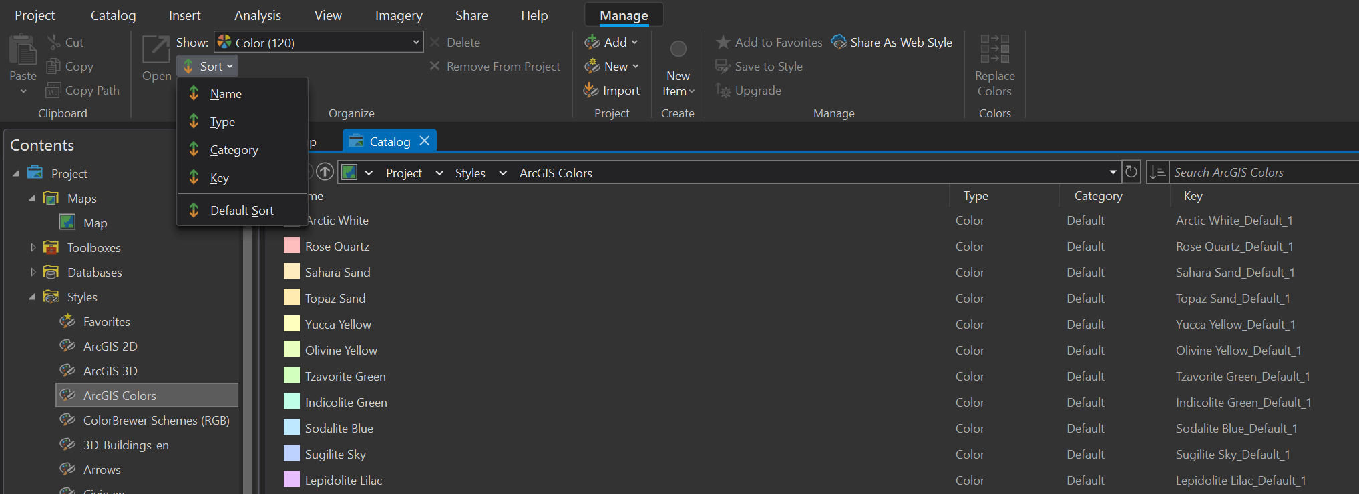The height and width of the screenshot is (494, 1359).
Task: Open the Add style dropdown
Action: pos(611,42)
